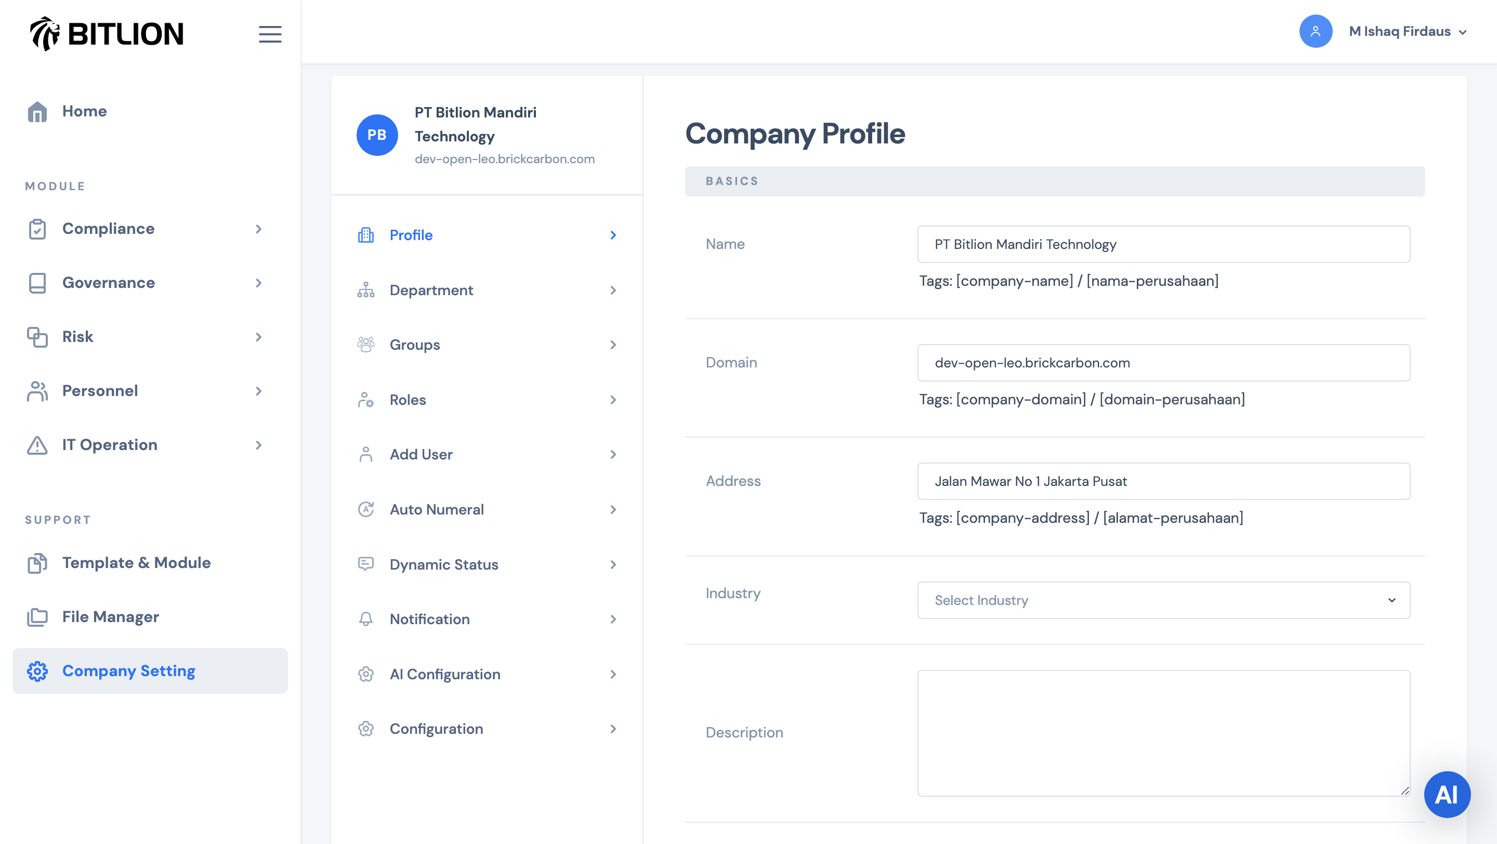Click the Profile building icon
Viewport: 1497px width, 844px height.
coord(365,235)
